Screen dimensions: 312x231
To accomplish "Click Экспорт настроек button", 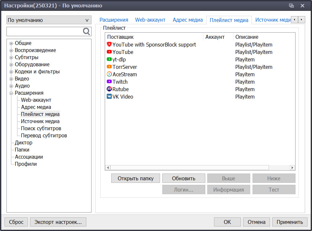I will [x=58, y=222].
